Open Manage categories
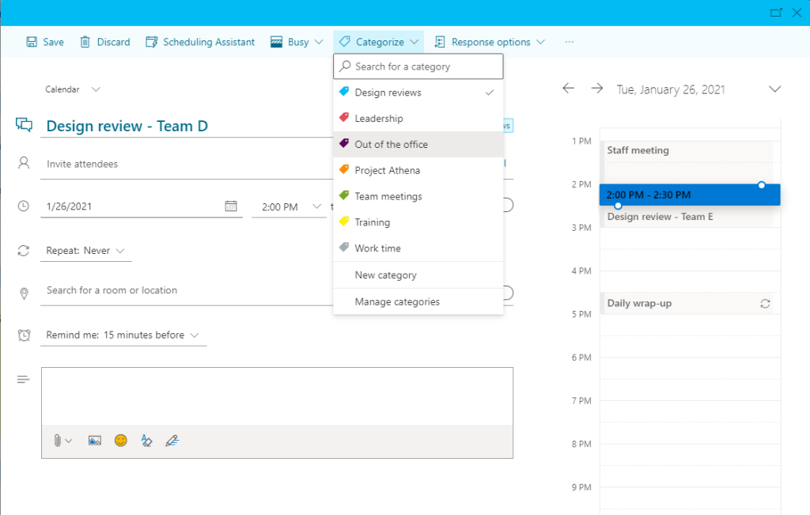810x515 pixels. [x=397, y=301]
